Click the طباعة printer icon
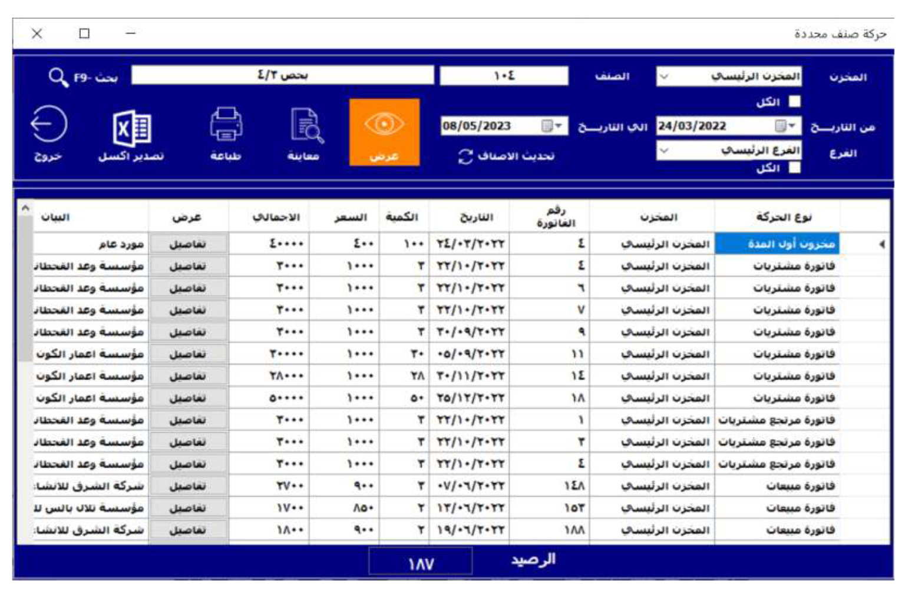This screenshot has height=602, width=905. pyautogui.click(x=226, y=125)
